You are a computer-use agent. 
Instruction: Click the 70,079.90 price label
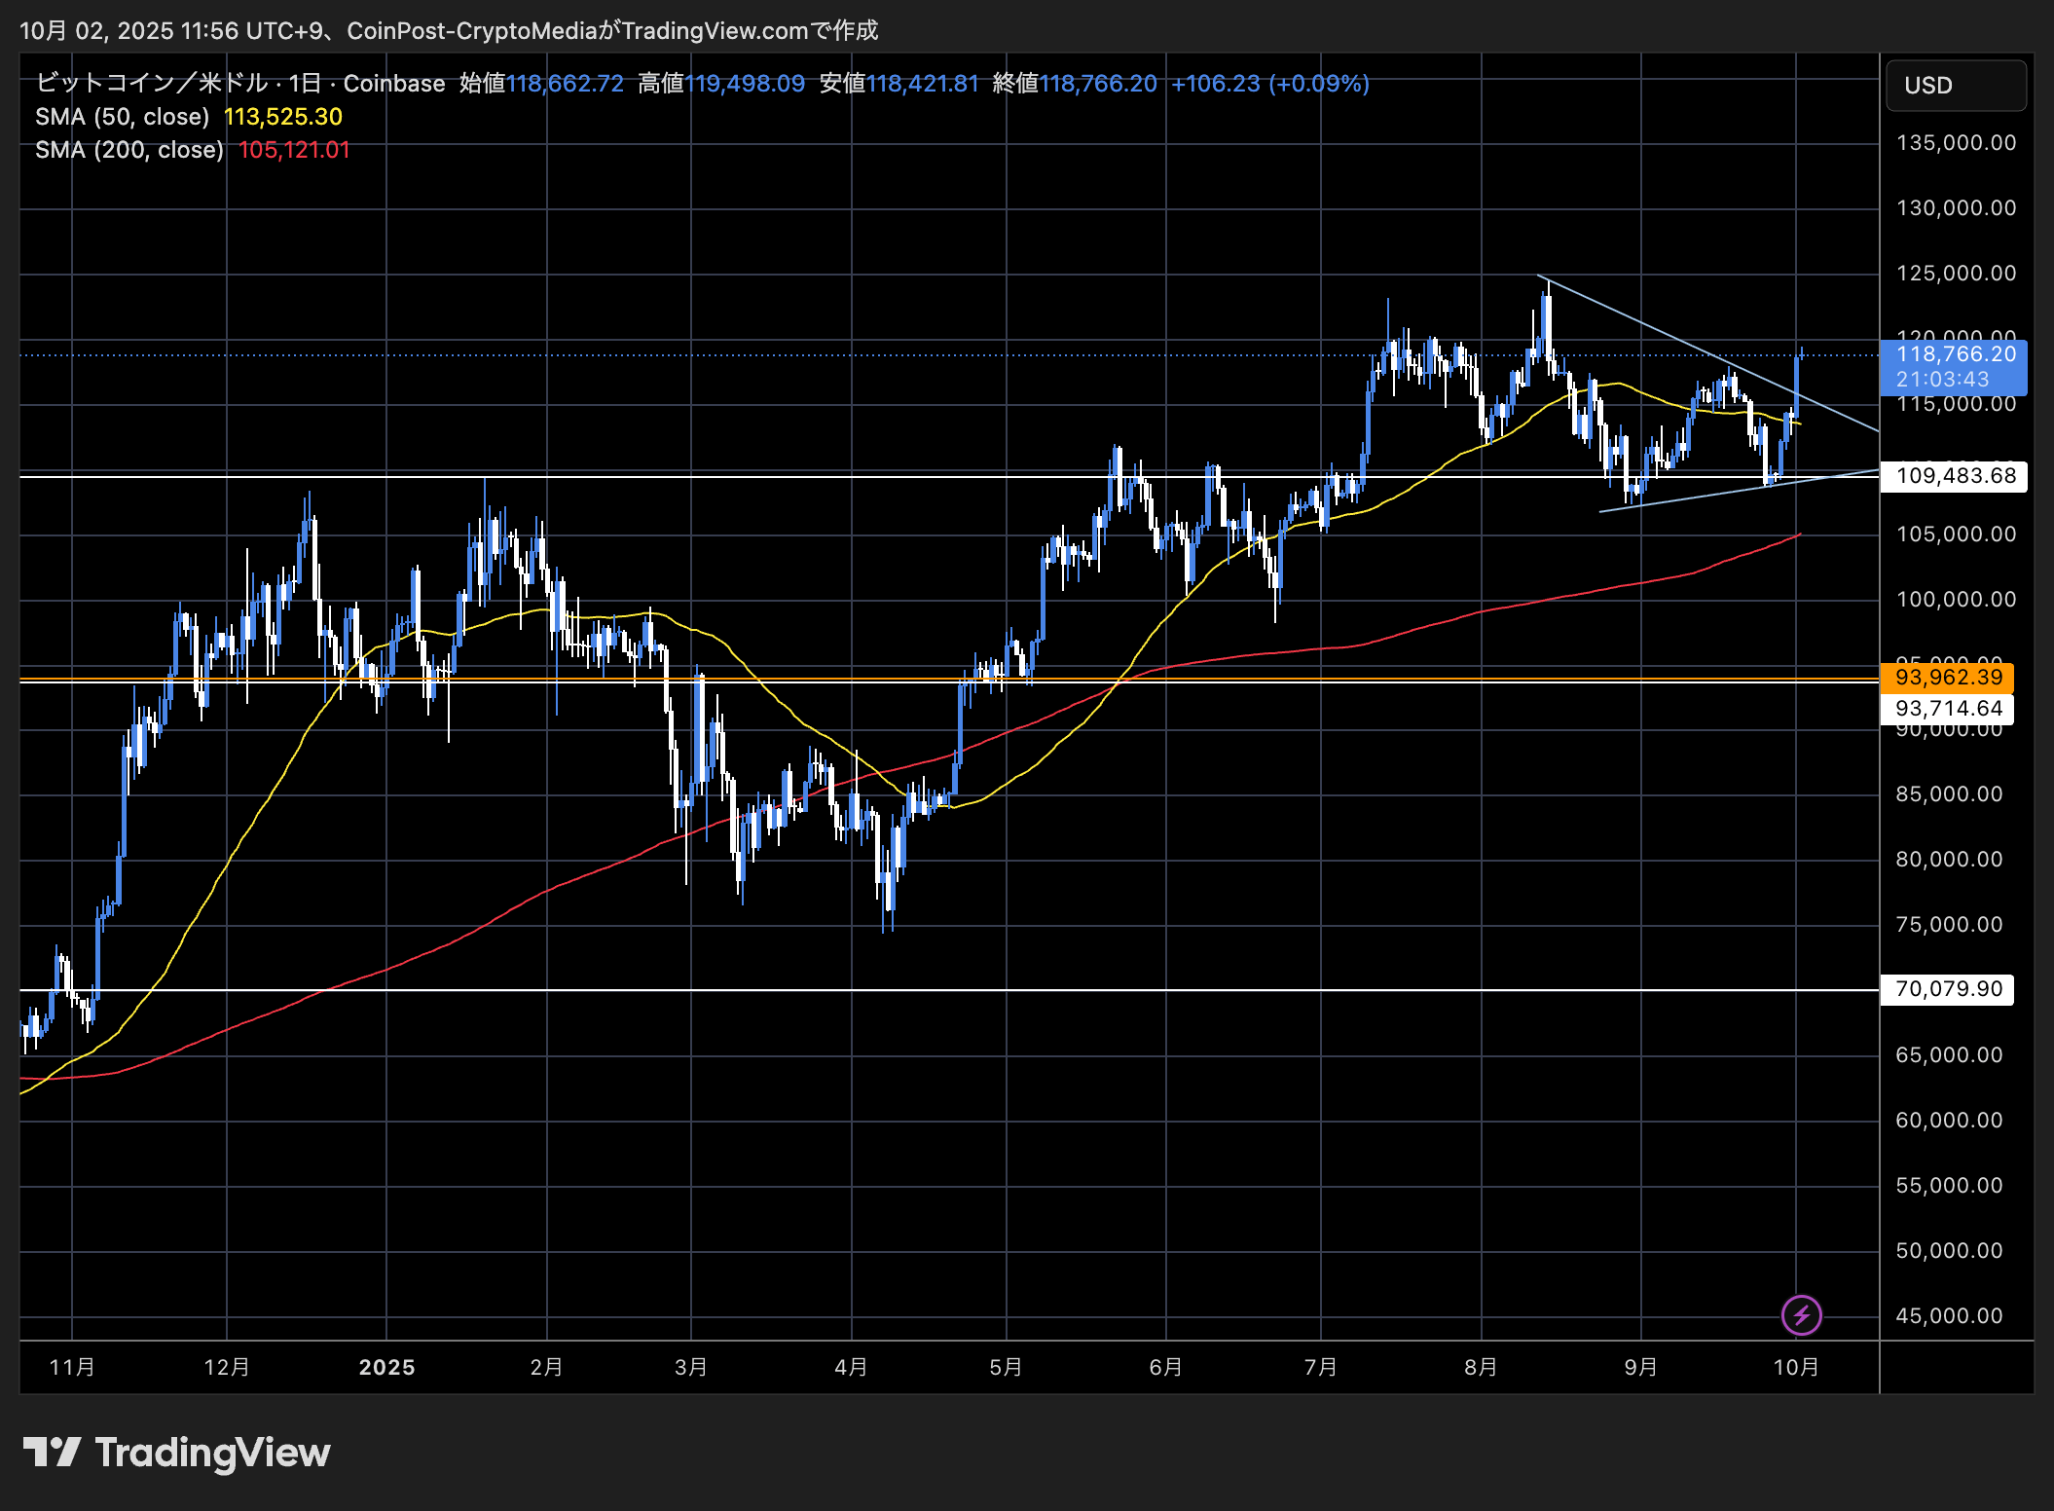[1948, 989]
